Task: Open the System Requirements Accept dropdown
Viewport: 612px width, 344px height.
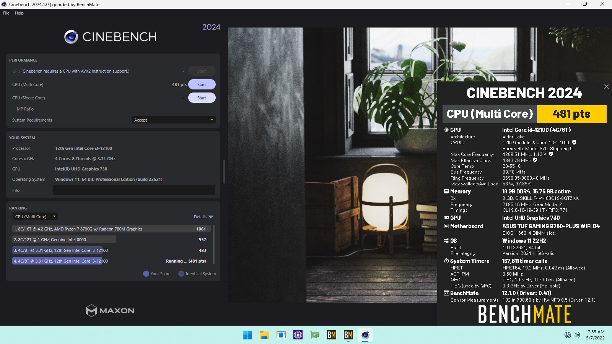Action: pyautogui.click(x=173, y=120)
